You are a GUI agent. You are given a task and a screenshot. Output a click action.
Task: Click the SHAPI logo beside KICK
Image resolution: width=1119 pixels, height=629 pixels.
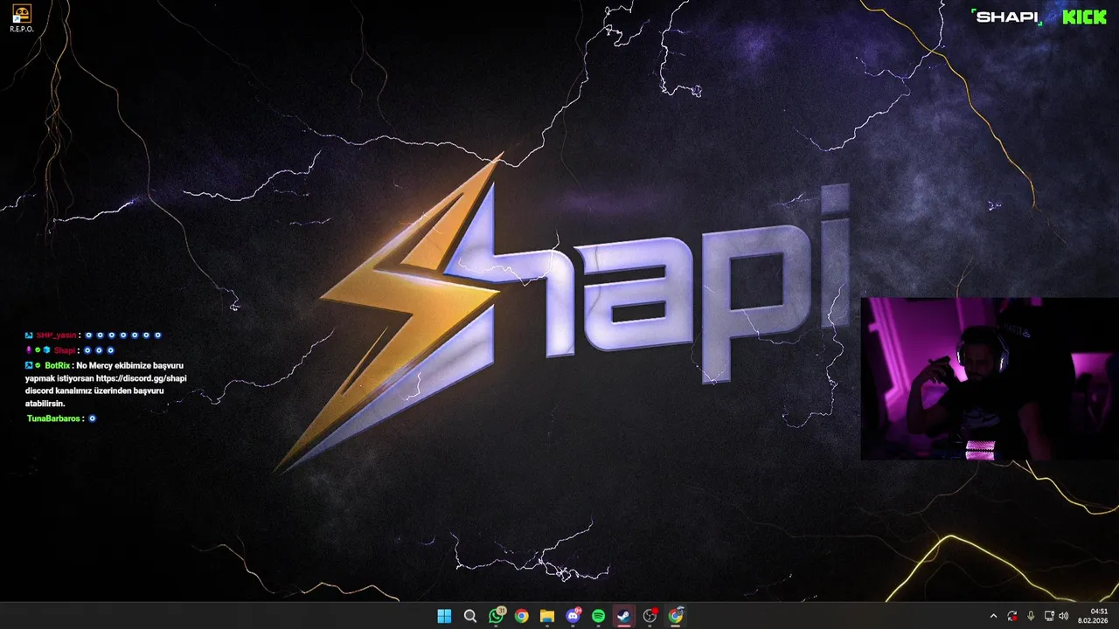(1007, 17)
